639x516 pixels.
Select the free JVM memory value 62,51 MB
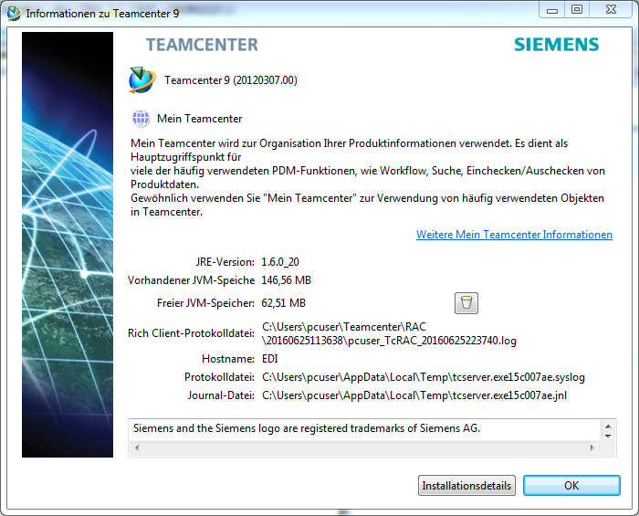click(284, 303)
